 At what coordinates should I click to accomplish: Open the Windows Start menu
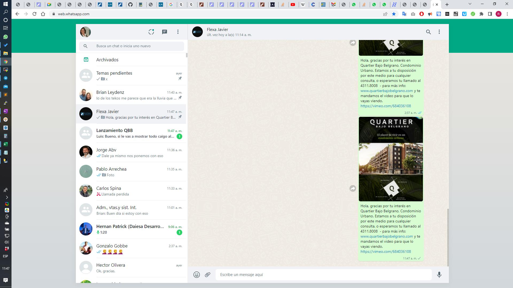6,4
